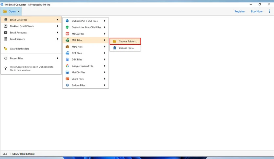Click the Outlook PST / OST icon
The width and height of the screenshot is (274, 159).
tap(67, 21)
